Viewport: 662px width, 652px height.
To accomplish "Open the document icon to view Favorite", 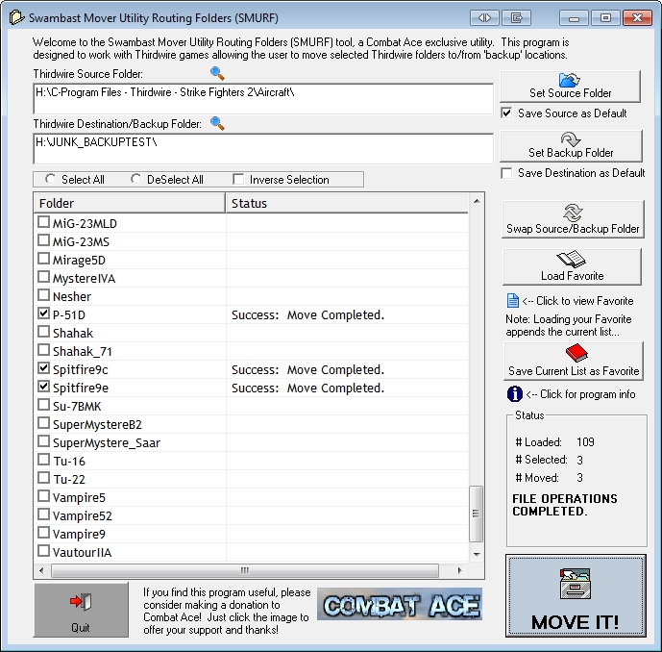I will click(x=512, y=301).
